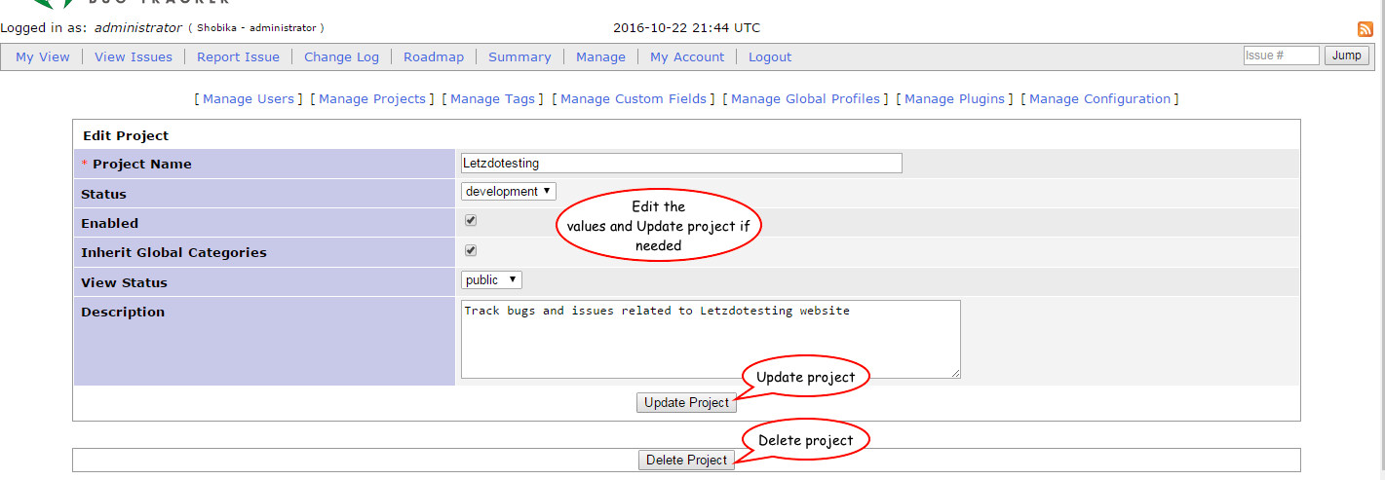Click inside the Description text area

coord(711,339)
